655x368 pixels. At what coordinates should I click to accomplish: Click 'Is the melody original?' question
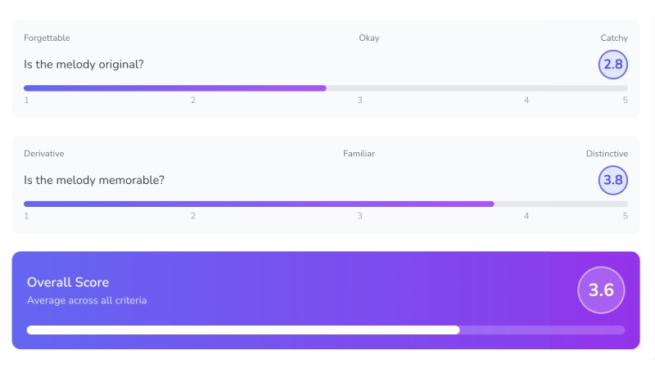tap(84, 65)
